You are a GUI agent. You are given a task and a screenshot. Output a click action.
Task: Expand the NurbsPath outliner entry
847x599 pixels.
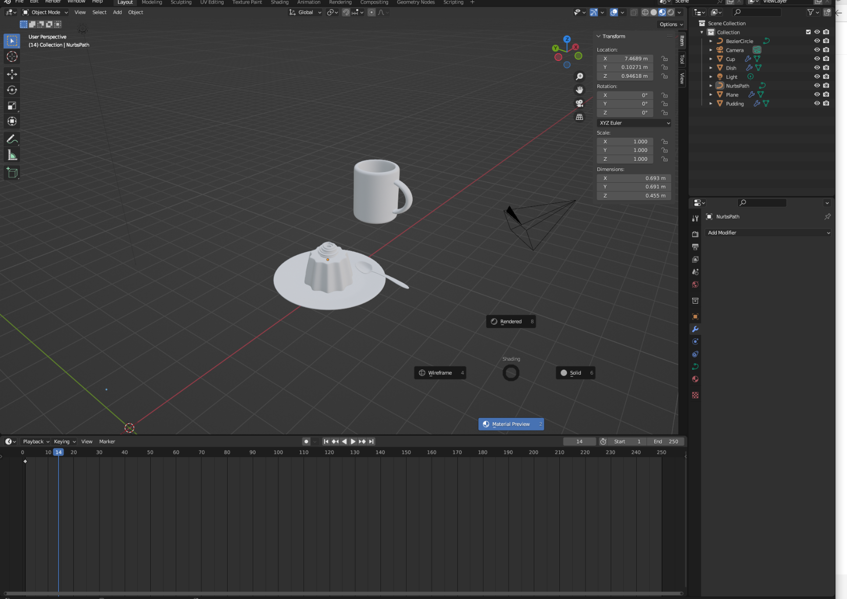tap(711, 85)
